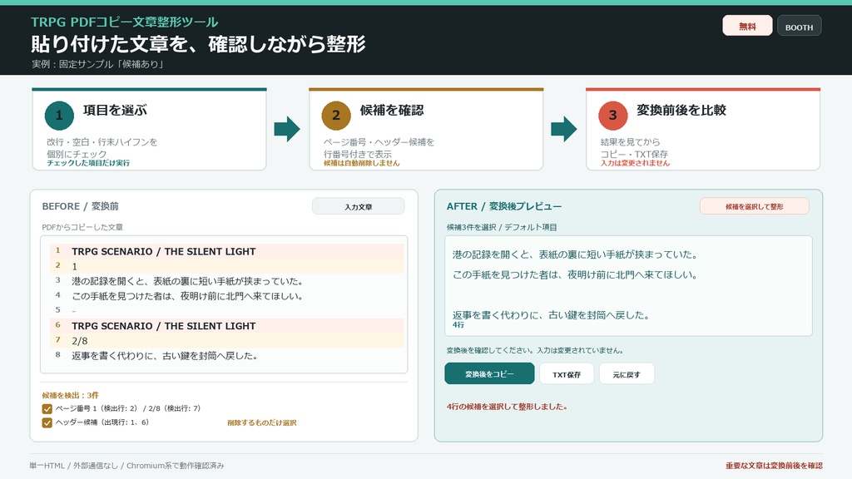This screenshot has width=852, height=479.
Task: Click line 7 2/8 page number row
Action: pyautogui.click(x=227, y=340)
